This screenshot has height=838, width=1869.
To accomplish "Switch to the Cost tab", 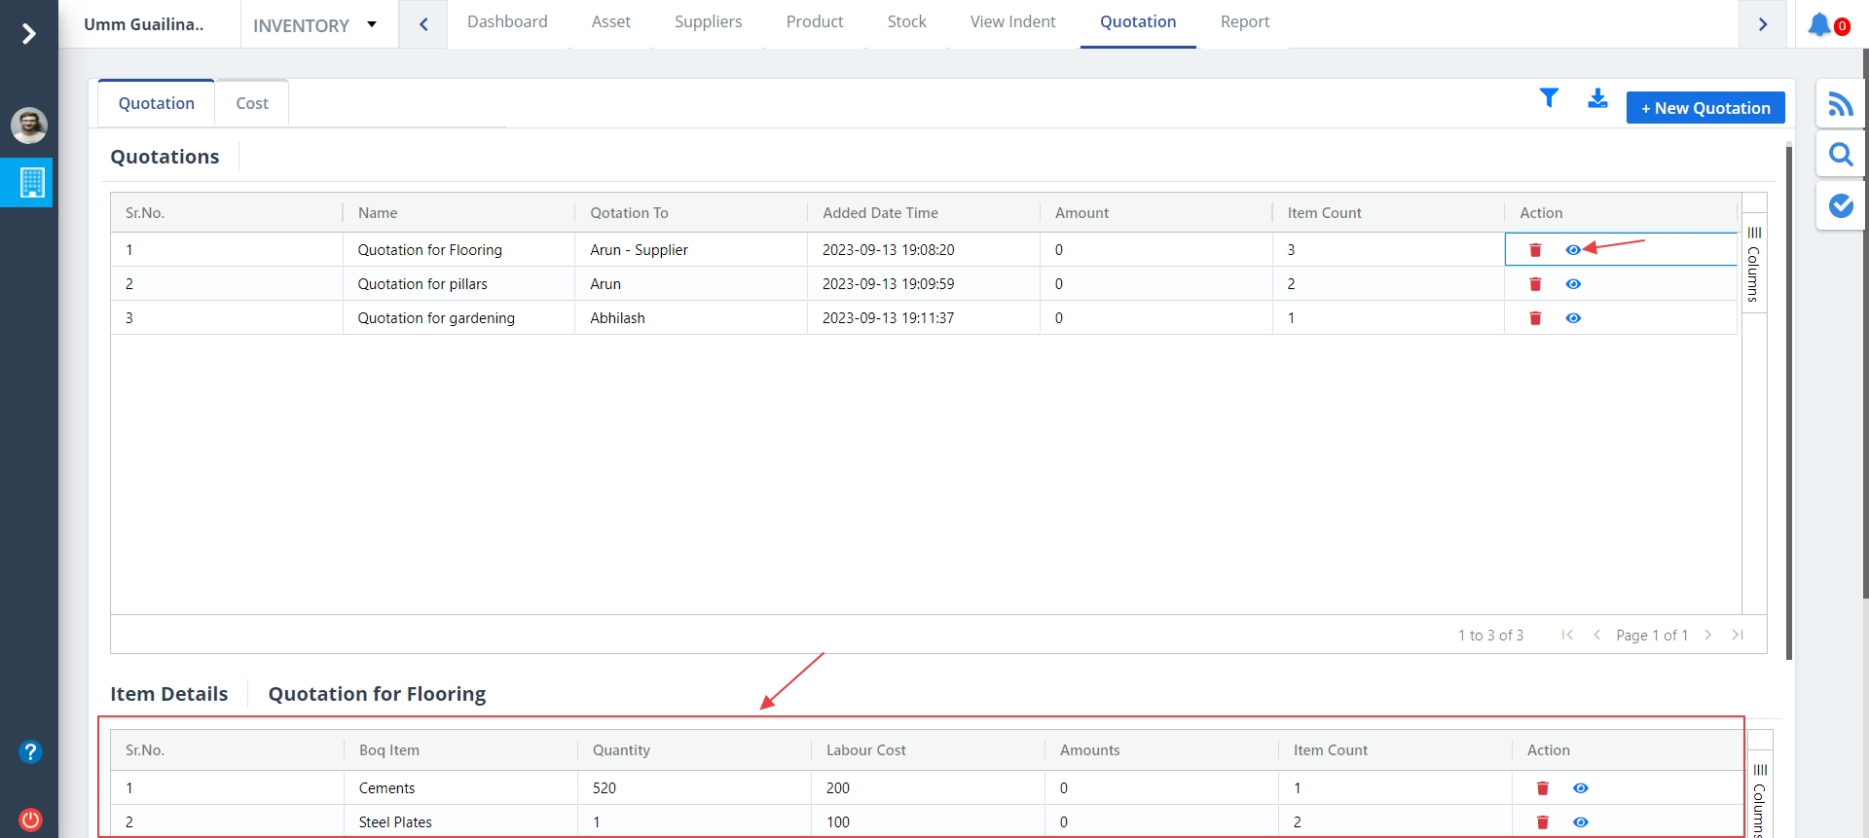I will coord(252,103).
